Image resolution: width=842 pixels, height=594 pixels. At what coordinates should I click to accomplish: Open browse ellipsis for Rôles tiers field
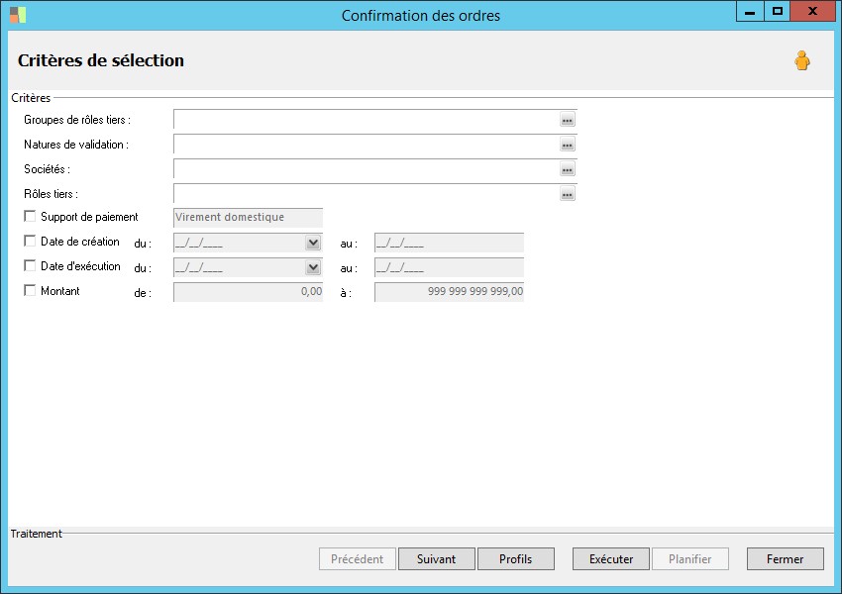[x=568, y=194]
